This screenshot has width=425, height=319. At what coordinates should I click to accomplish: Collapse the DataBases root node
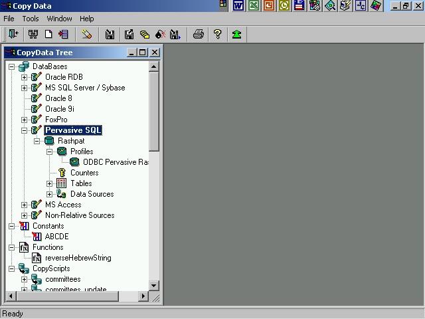pyautogui.click(x=12, y=66)
